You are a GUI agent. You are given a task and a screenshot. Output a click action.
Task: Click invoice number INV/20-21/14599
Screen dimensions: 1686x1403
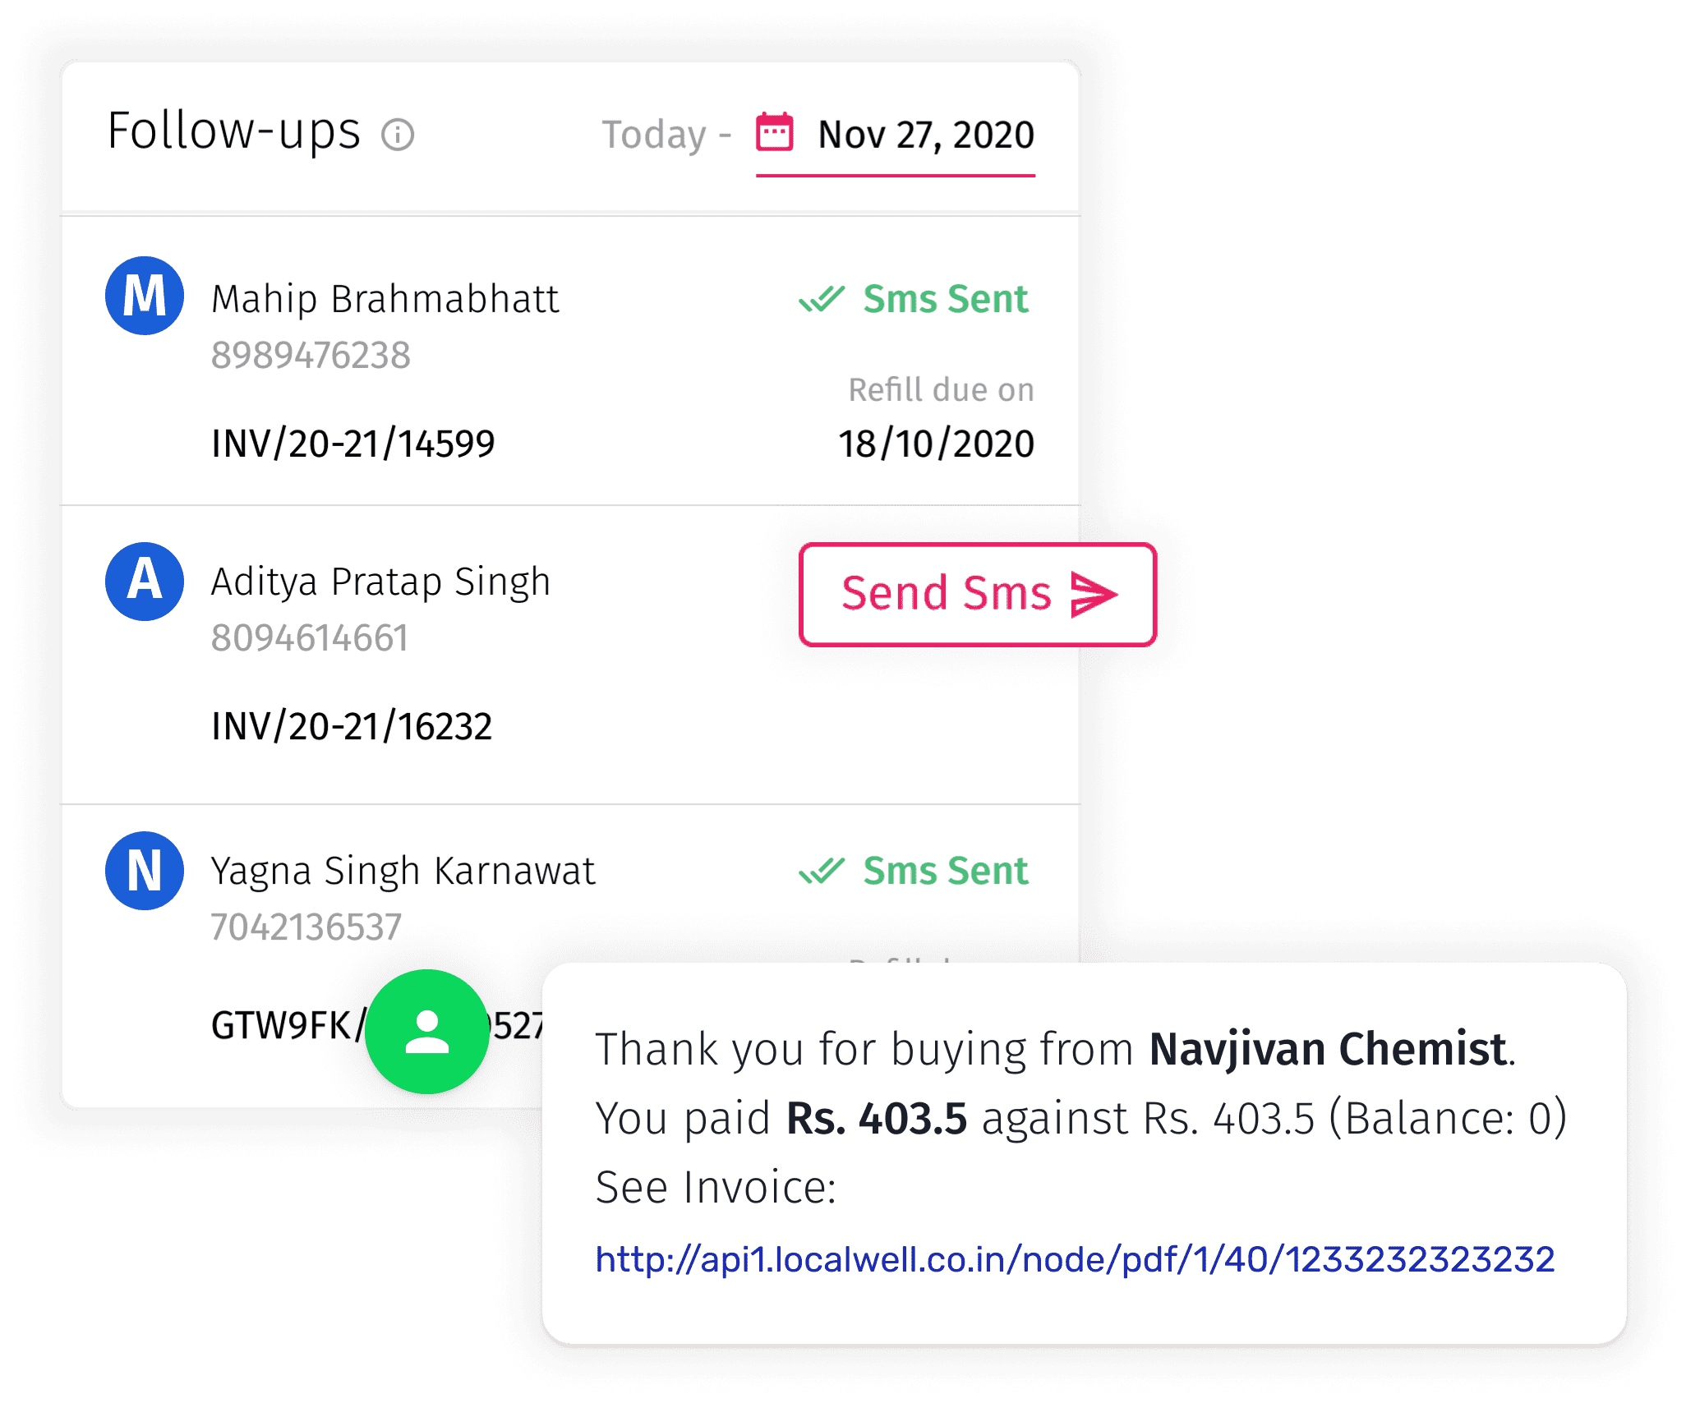[x=353, y=444]
